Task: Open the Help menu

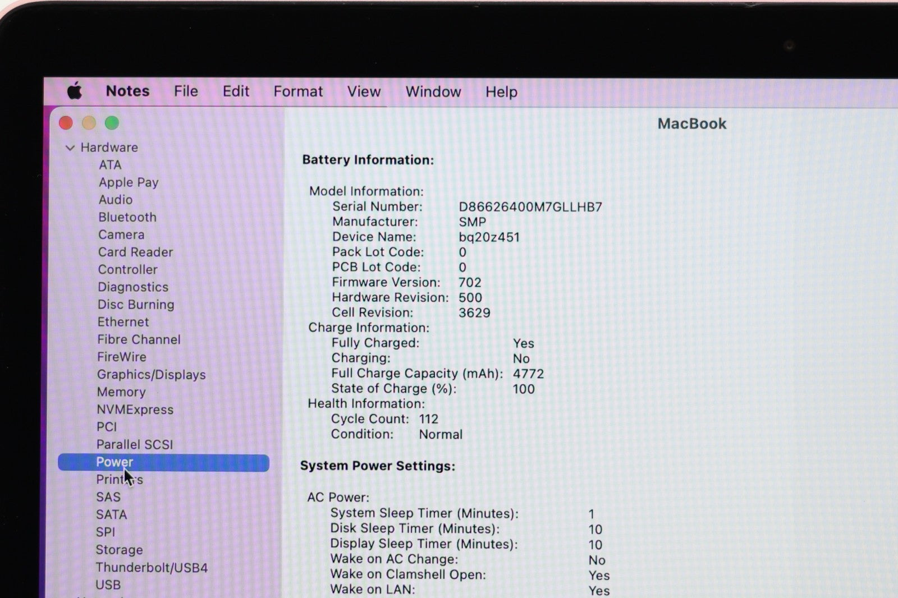Action: point(501,91)
